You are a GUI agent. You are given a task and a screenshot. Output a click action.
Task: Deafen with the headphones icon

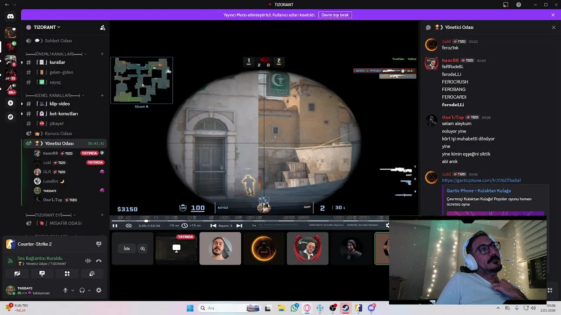point(82,290)
